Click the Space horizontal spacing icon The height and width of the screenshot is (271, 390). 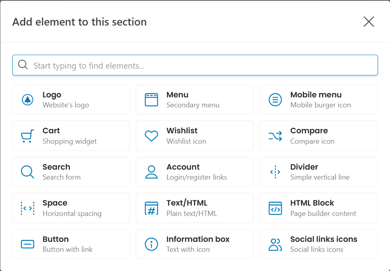coord(27,208)
